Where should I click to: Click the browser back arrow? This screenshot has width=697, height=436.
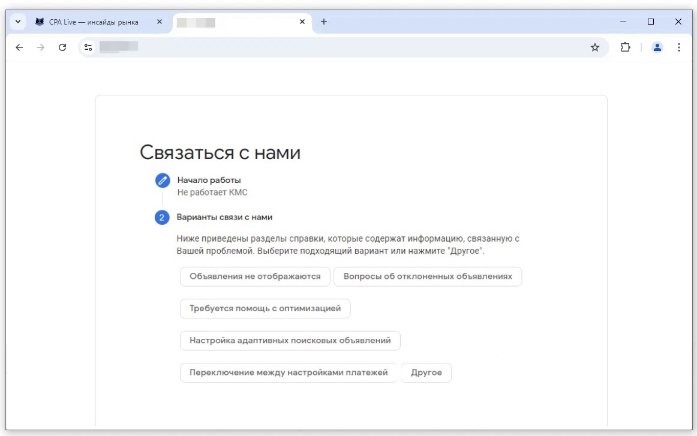coord(19,47)
